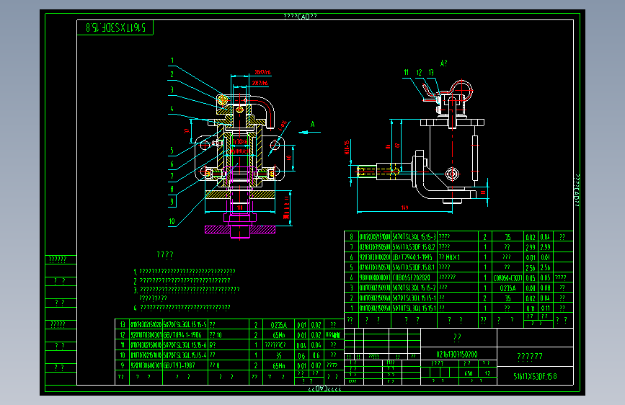Click callout number 13 on right view
Viewport: 625px width, 405px height.
(x=431, y=72)
